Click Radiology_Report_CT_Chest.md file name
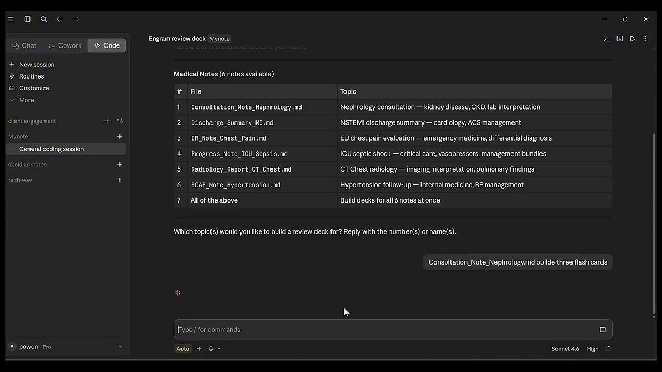This screenshot has height=372, width=662. coord(241,169)
